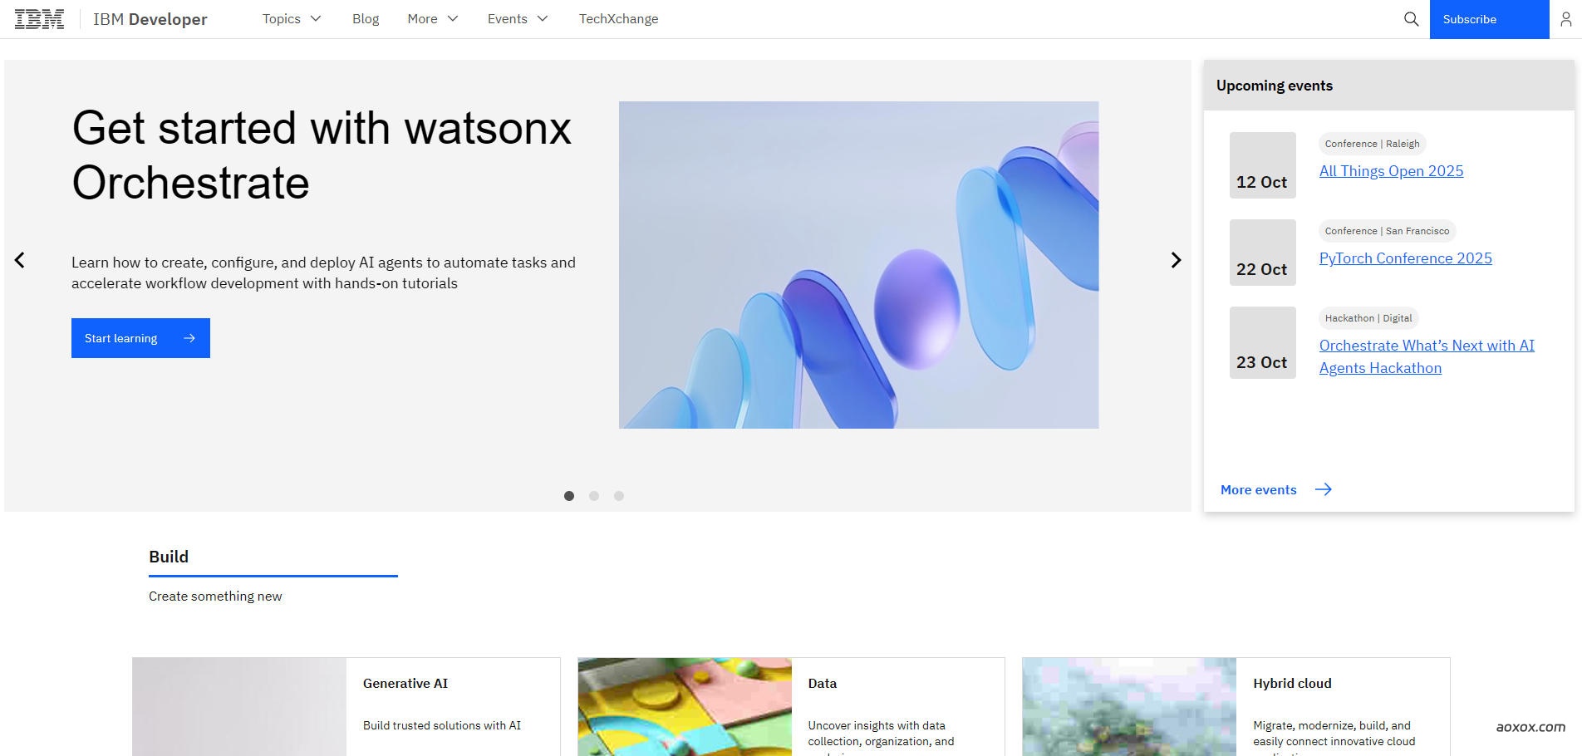Click the arrow inside Start learning button

click(x=189, y=338)
